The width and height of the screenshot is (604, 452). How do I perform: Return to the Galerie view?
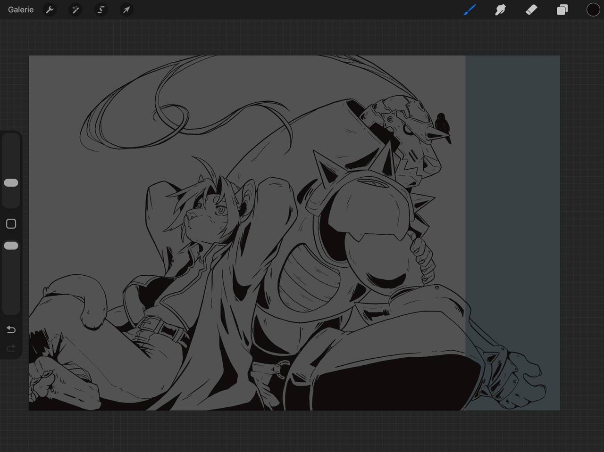21,9
